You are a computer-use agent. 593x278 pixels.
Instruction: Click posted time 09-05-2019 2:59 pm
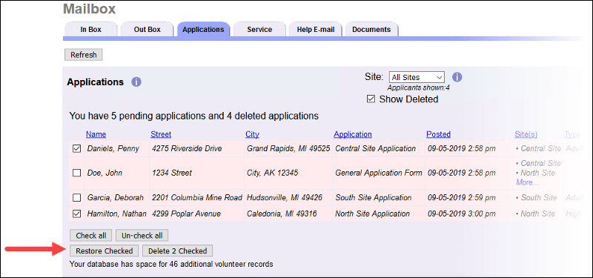(x=462, y=198)
